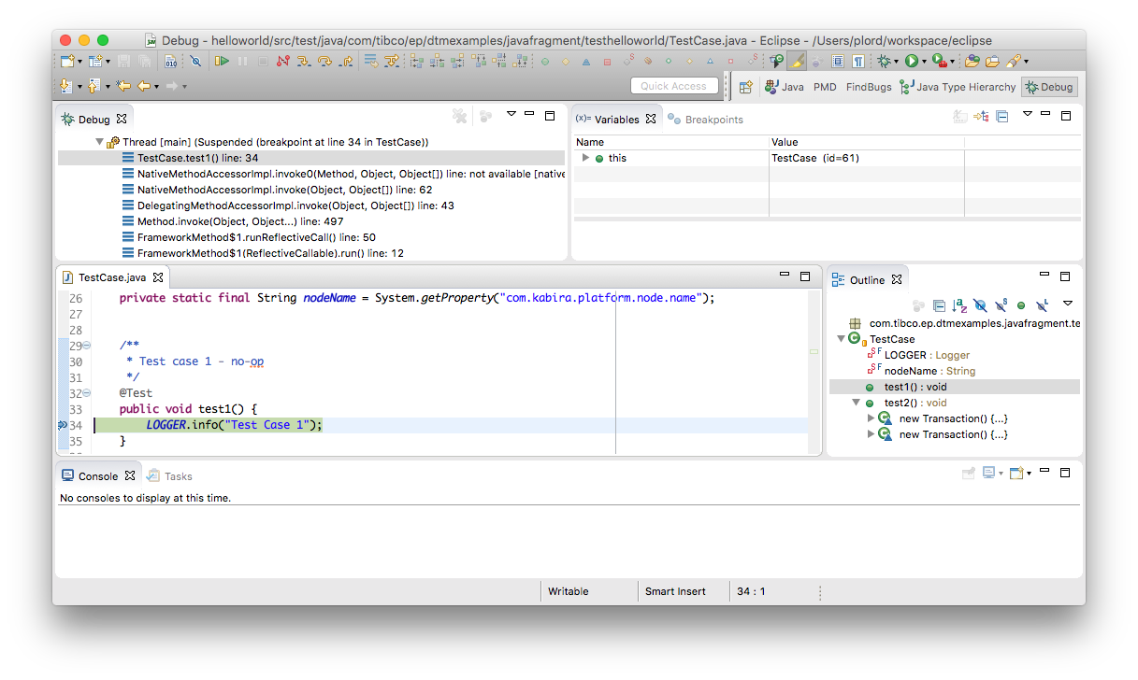Collapse test2() node in Outline
The image size is (1138, 680).
(856, 403)
